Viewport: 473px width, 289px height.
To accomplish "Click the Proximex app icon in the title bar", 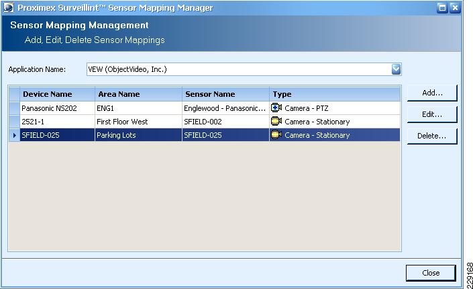I will click(9, 7).
